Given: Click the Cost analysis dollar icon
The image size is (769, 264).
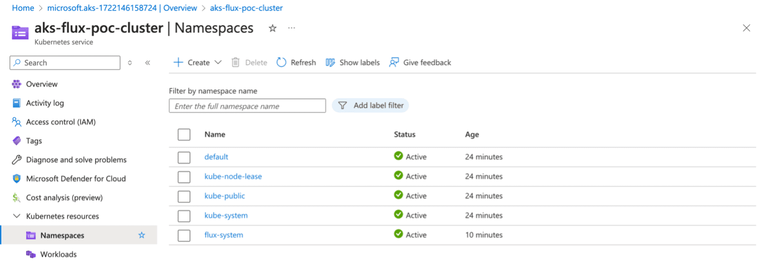Looking at the screenshot, I should click(x=17, y=197).
